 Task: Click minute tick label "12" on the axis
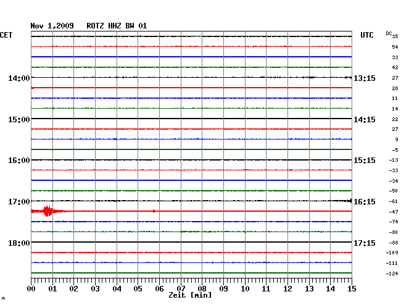point(287,288)
